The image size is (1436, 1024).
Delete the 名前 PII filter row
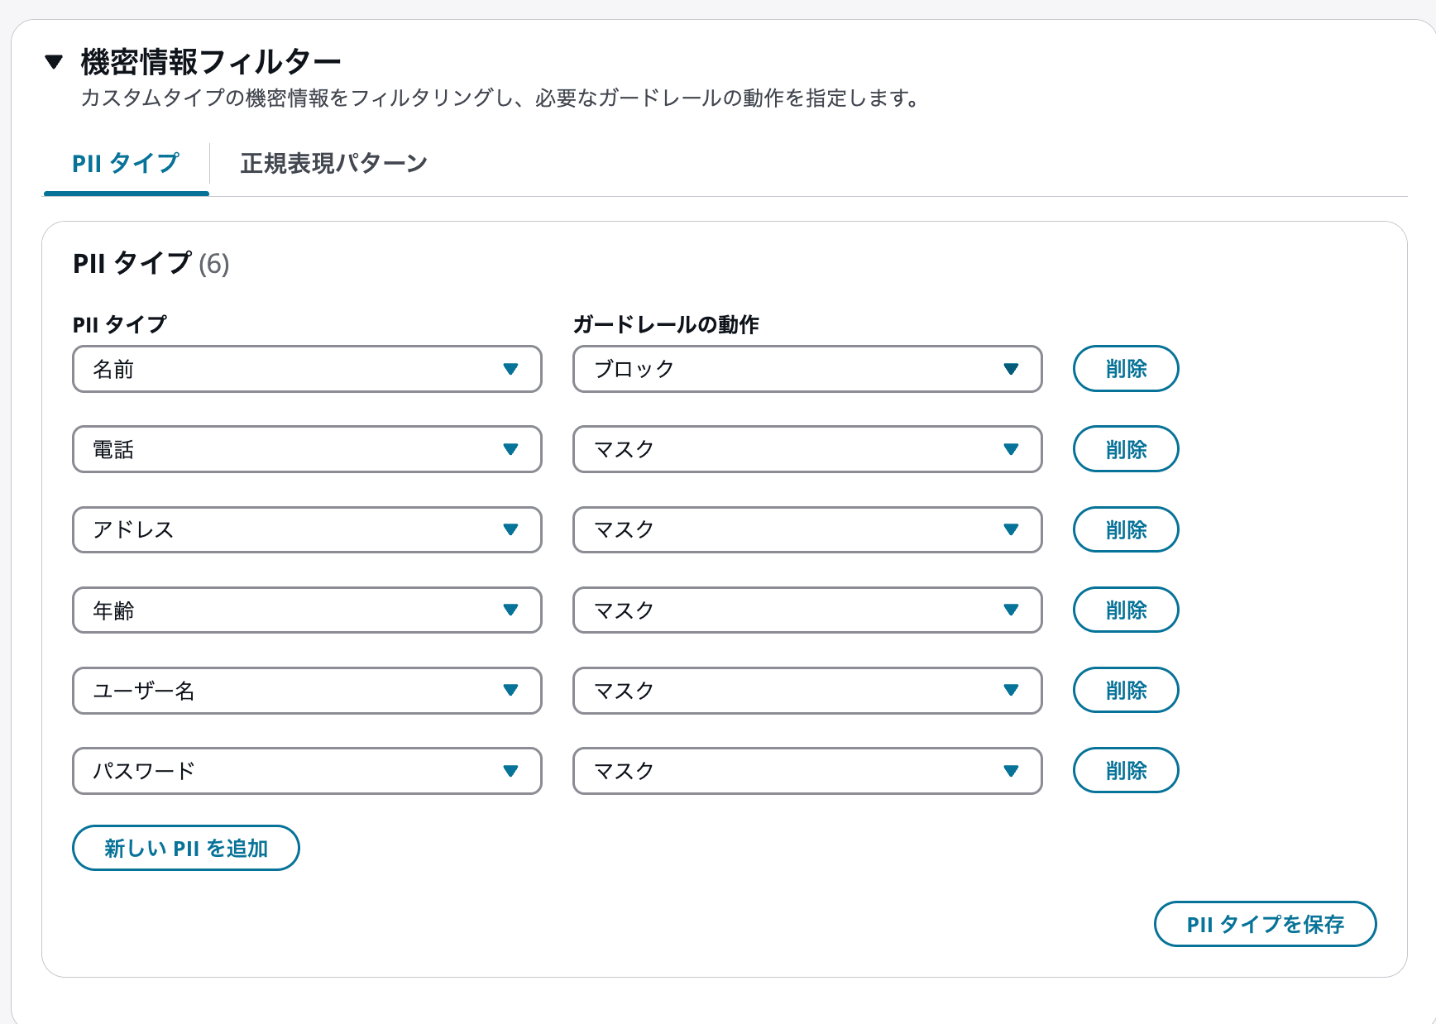1125,369
